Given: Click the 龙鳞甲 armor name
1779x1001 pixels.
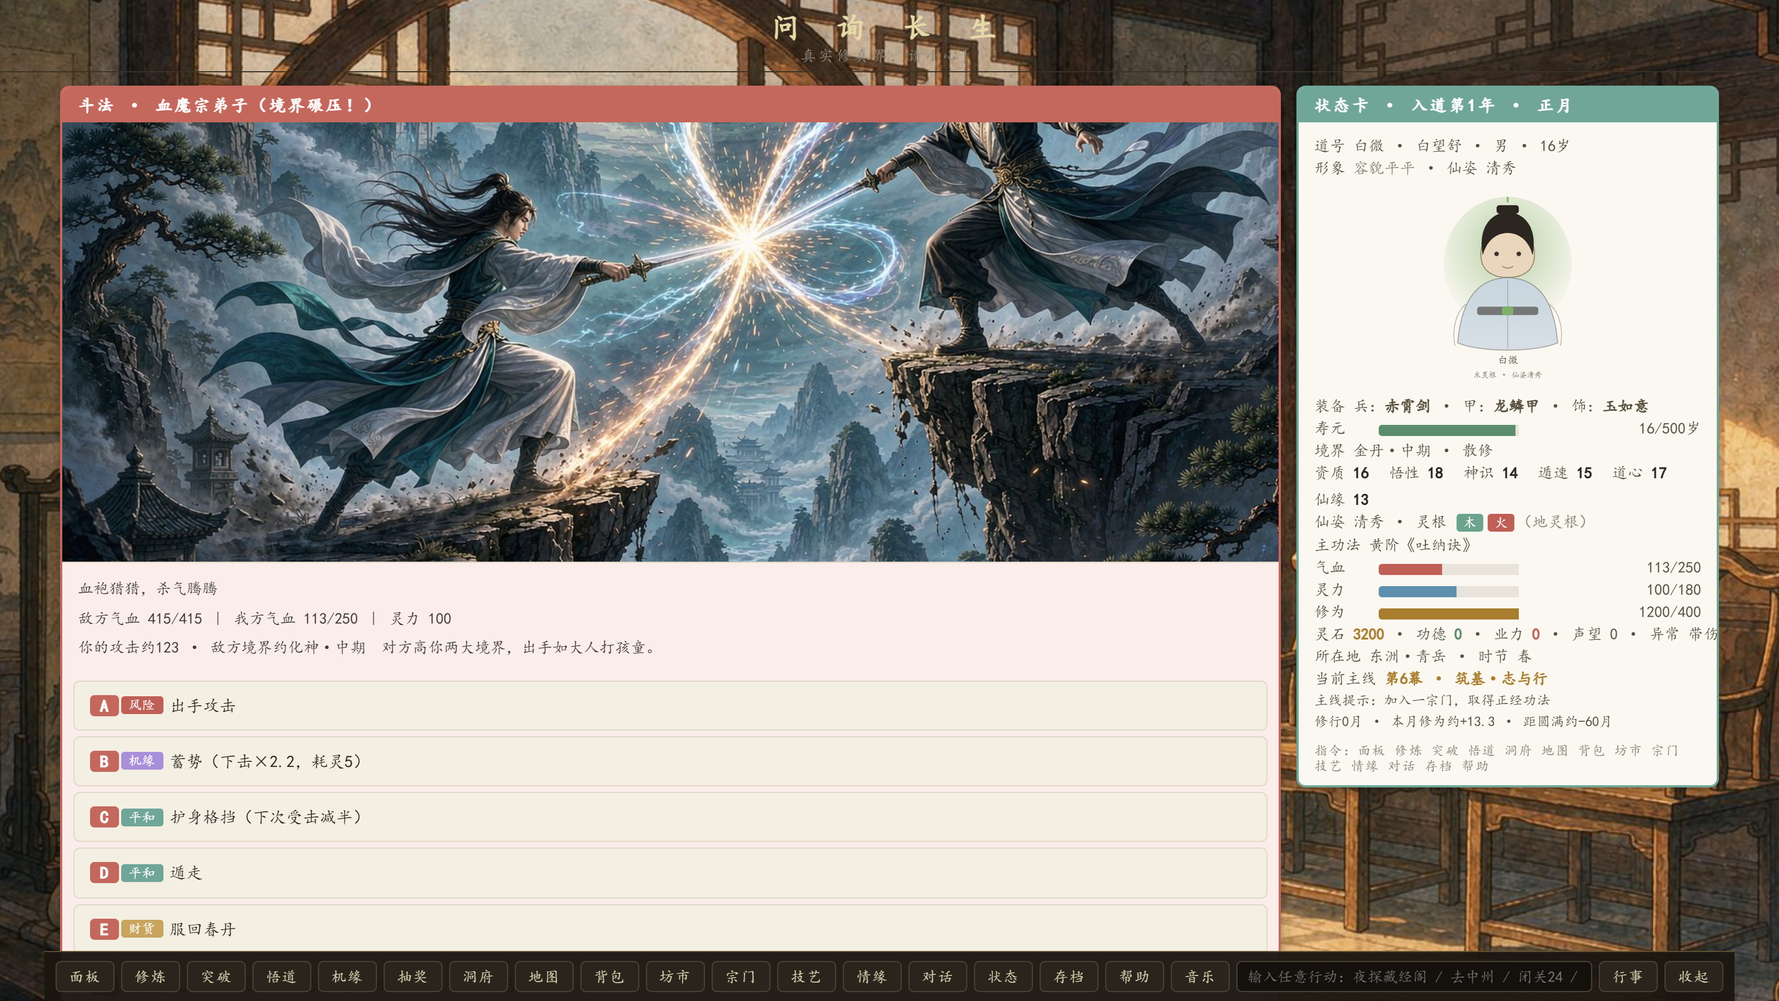Looking at the screenshot, I should coord(1516,405).
